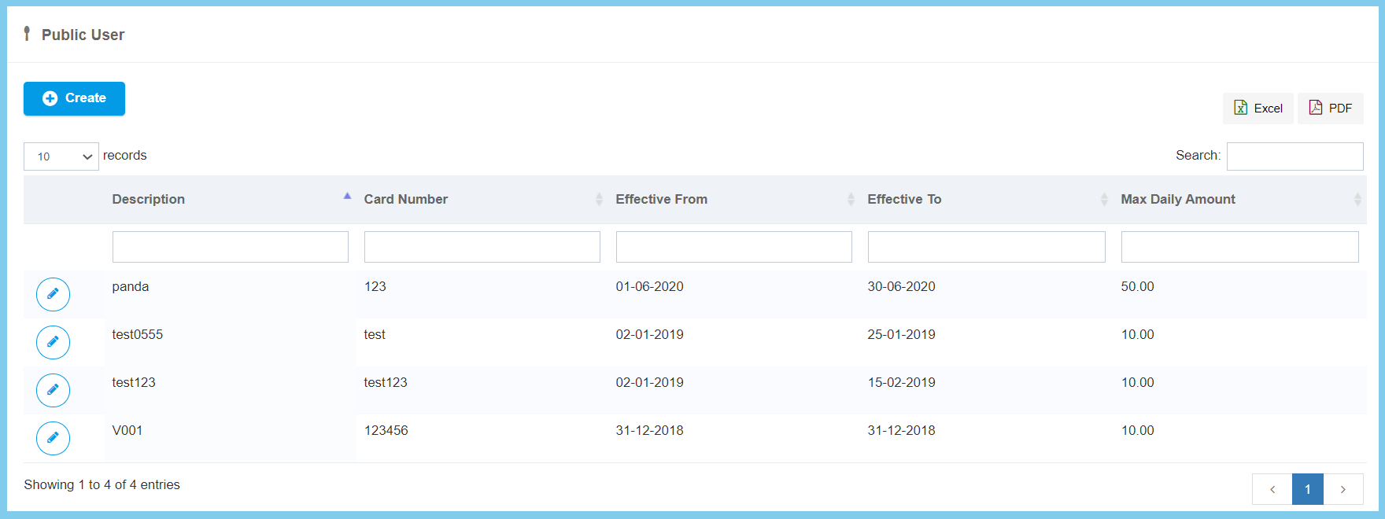Click the Max Daily Amount filter field

pyautogui.click(x=1239, y=247)
